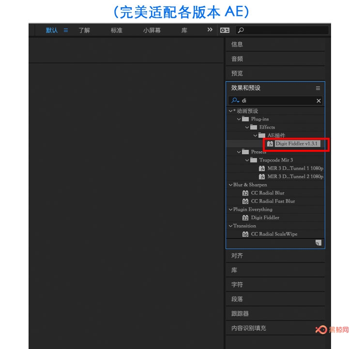The height and width of the screenshot is (349, 363).
Task: Click the Digit Fiddler v1.3.1 preset icon
Action: tap(270, 144)
